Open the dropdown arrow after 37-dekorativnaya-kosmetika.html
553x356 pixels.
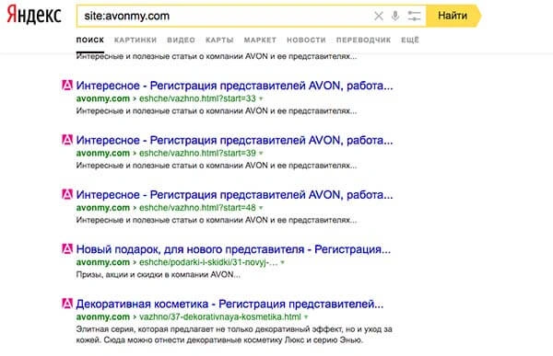[x=306, y=317]
